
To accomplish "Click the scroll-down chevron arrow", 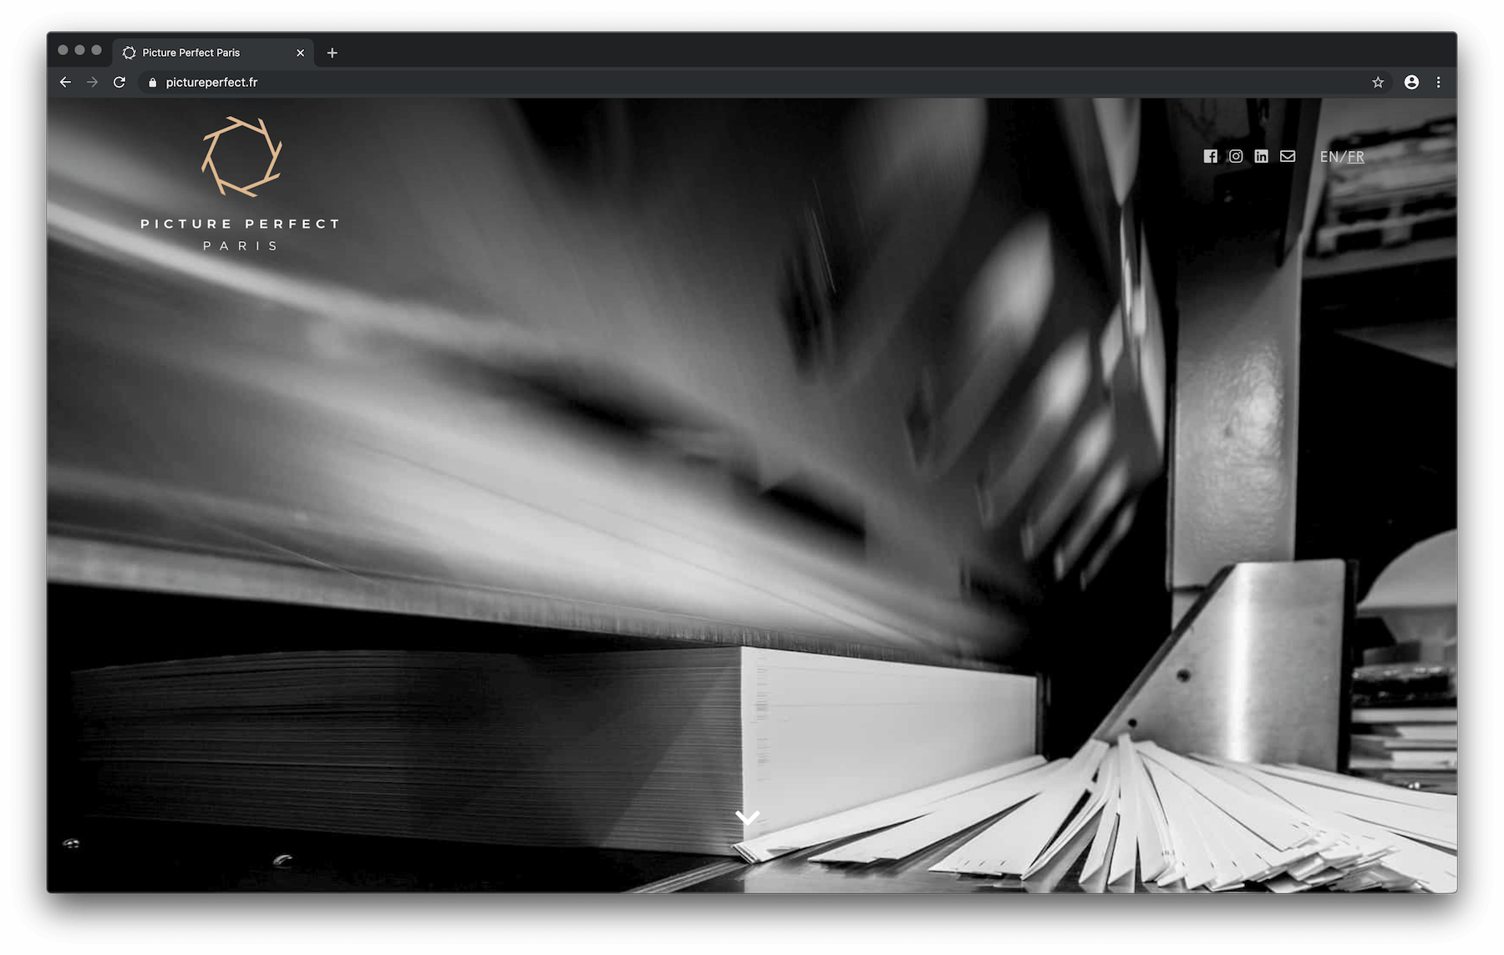I will click(x=747, y=817).
